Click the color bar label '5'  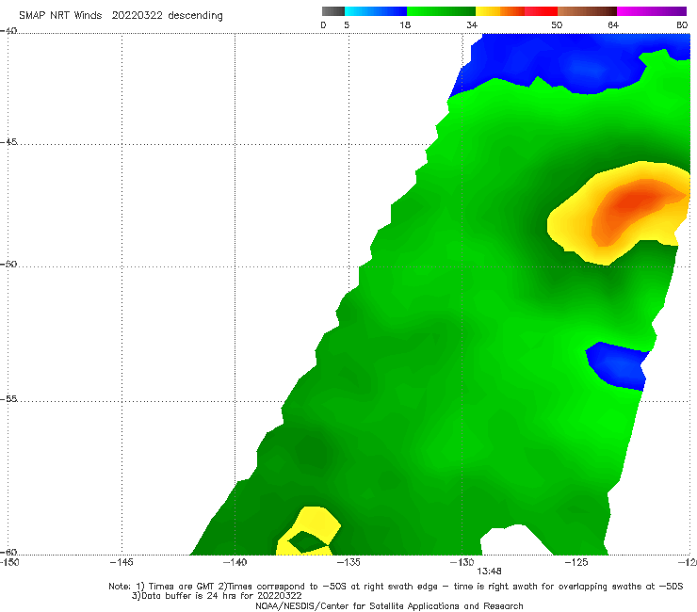click(x=347, y=24)
